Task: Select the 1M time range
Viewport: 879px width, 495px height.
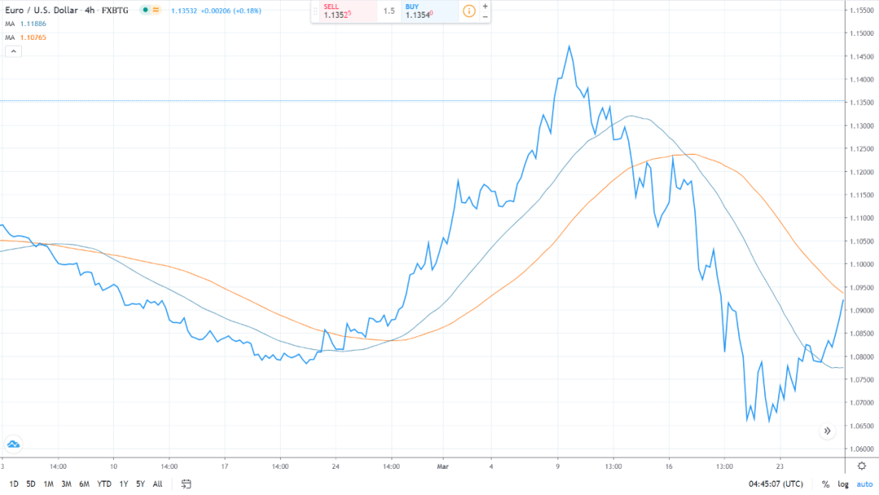Action: coord(48,484)
